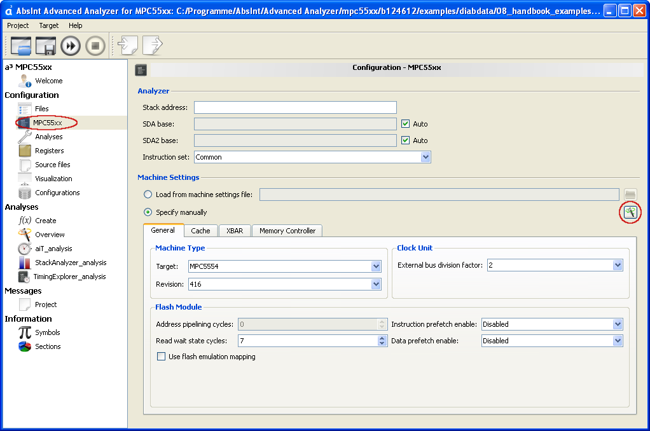Click the Analyses wrench icon
This screenshot has width=650, height=431.
(24, 136)
